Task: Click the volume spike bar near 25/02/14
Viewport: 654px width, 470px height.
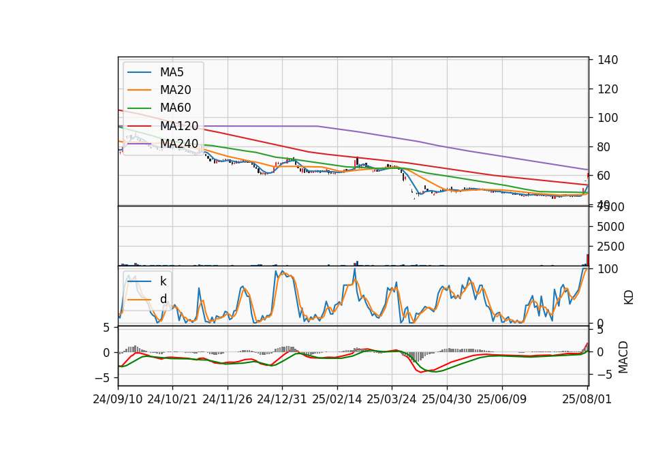Action: [x=357, y=263]
